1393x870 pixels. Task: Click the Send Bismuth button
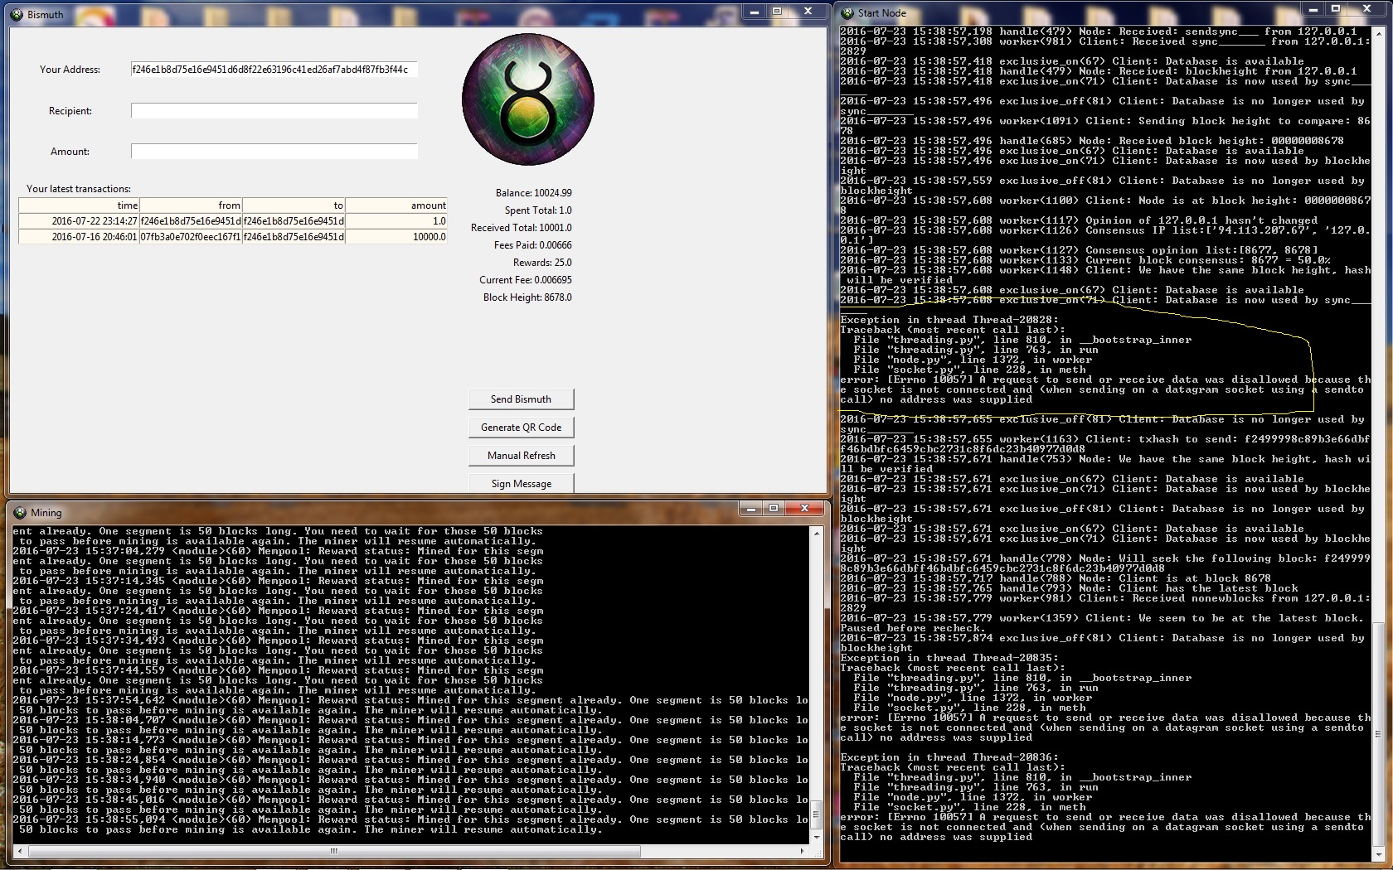click(x=521, y=399)
